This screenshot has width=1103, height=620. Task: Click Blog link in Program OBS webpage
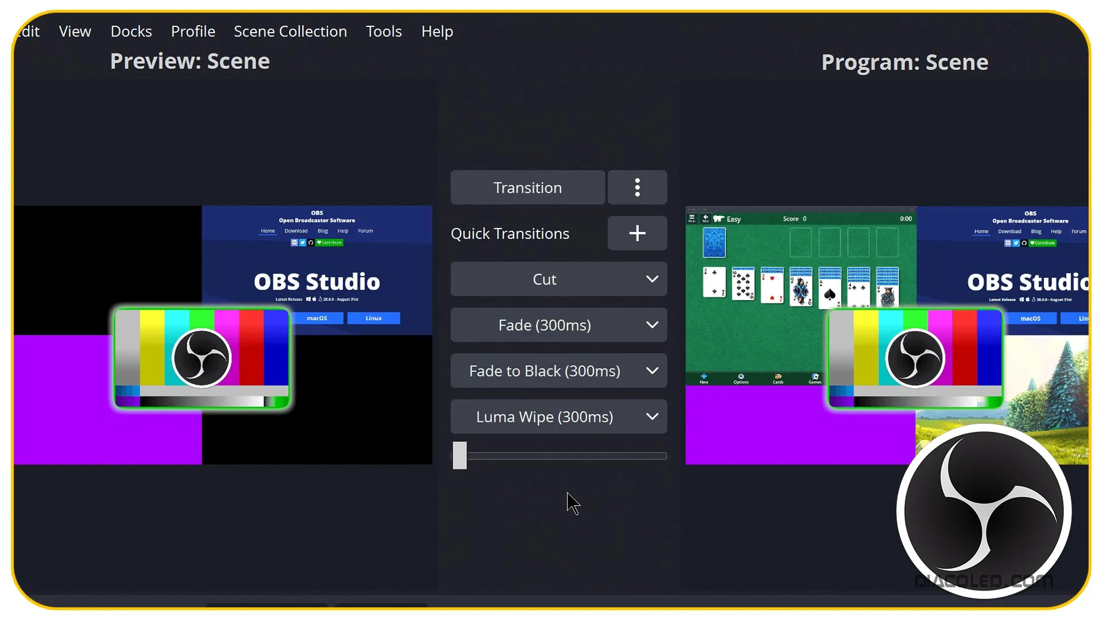tap(1036, 231)
